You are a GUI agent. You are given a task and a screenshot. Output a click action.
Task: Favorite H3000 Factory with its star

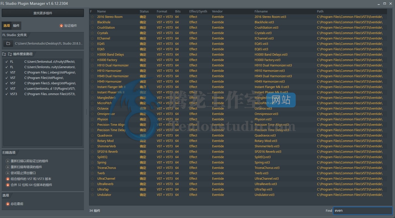[92, 60]
